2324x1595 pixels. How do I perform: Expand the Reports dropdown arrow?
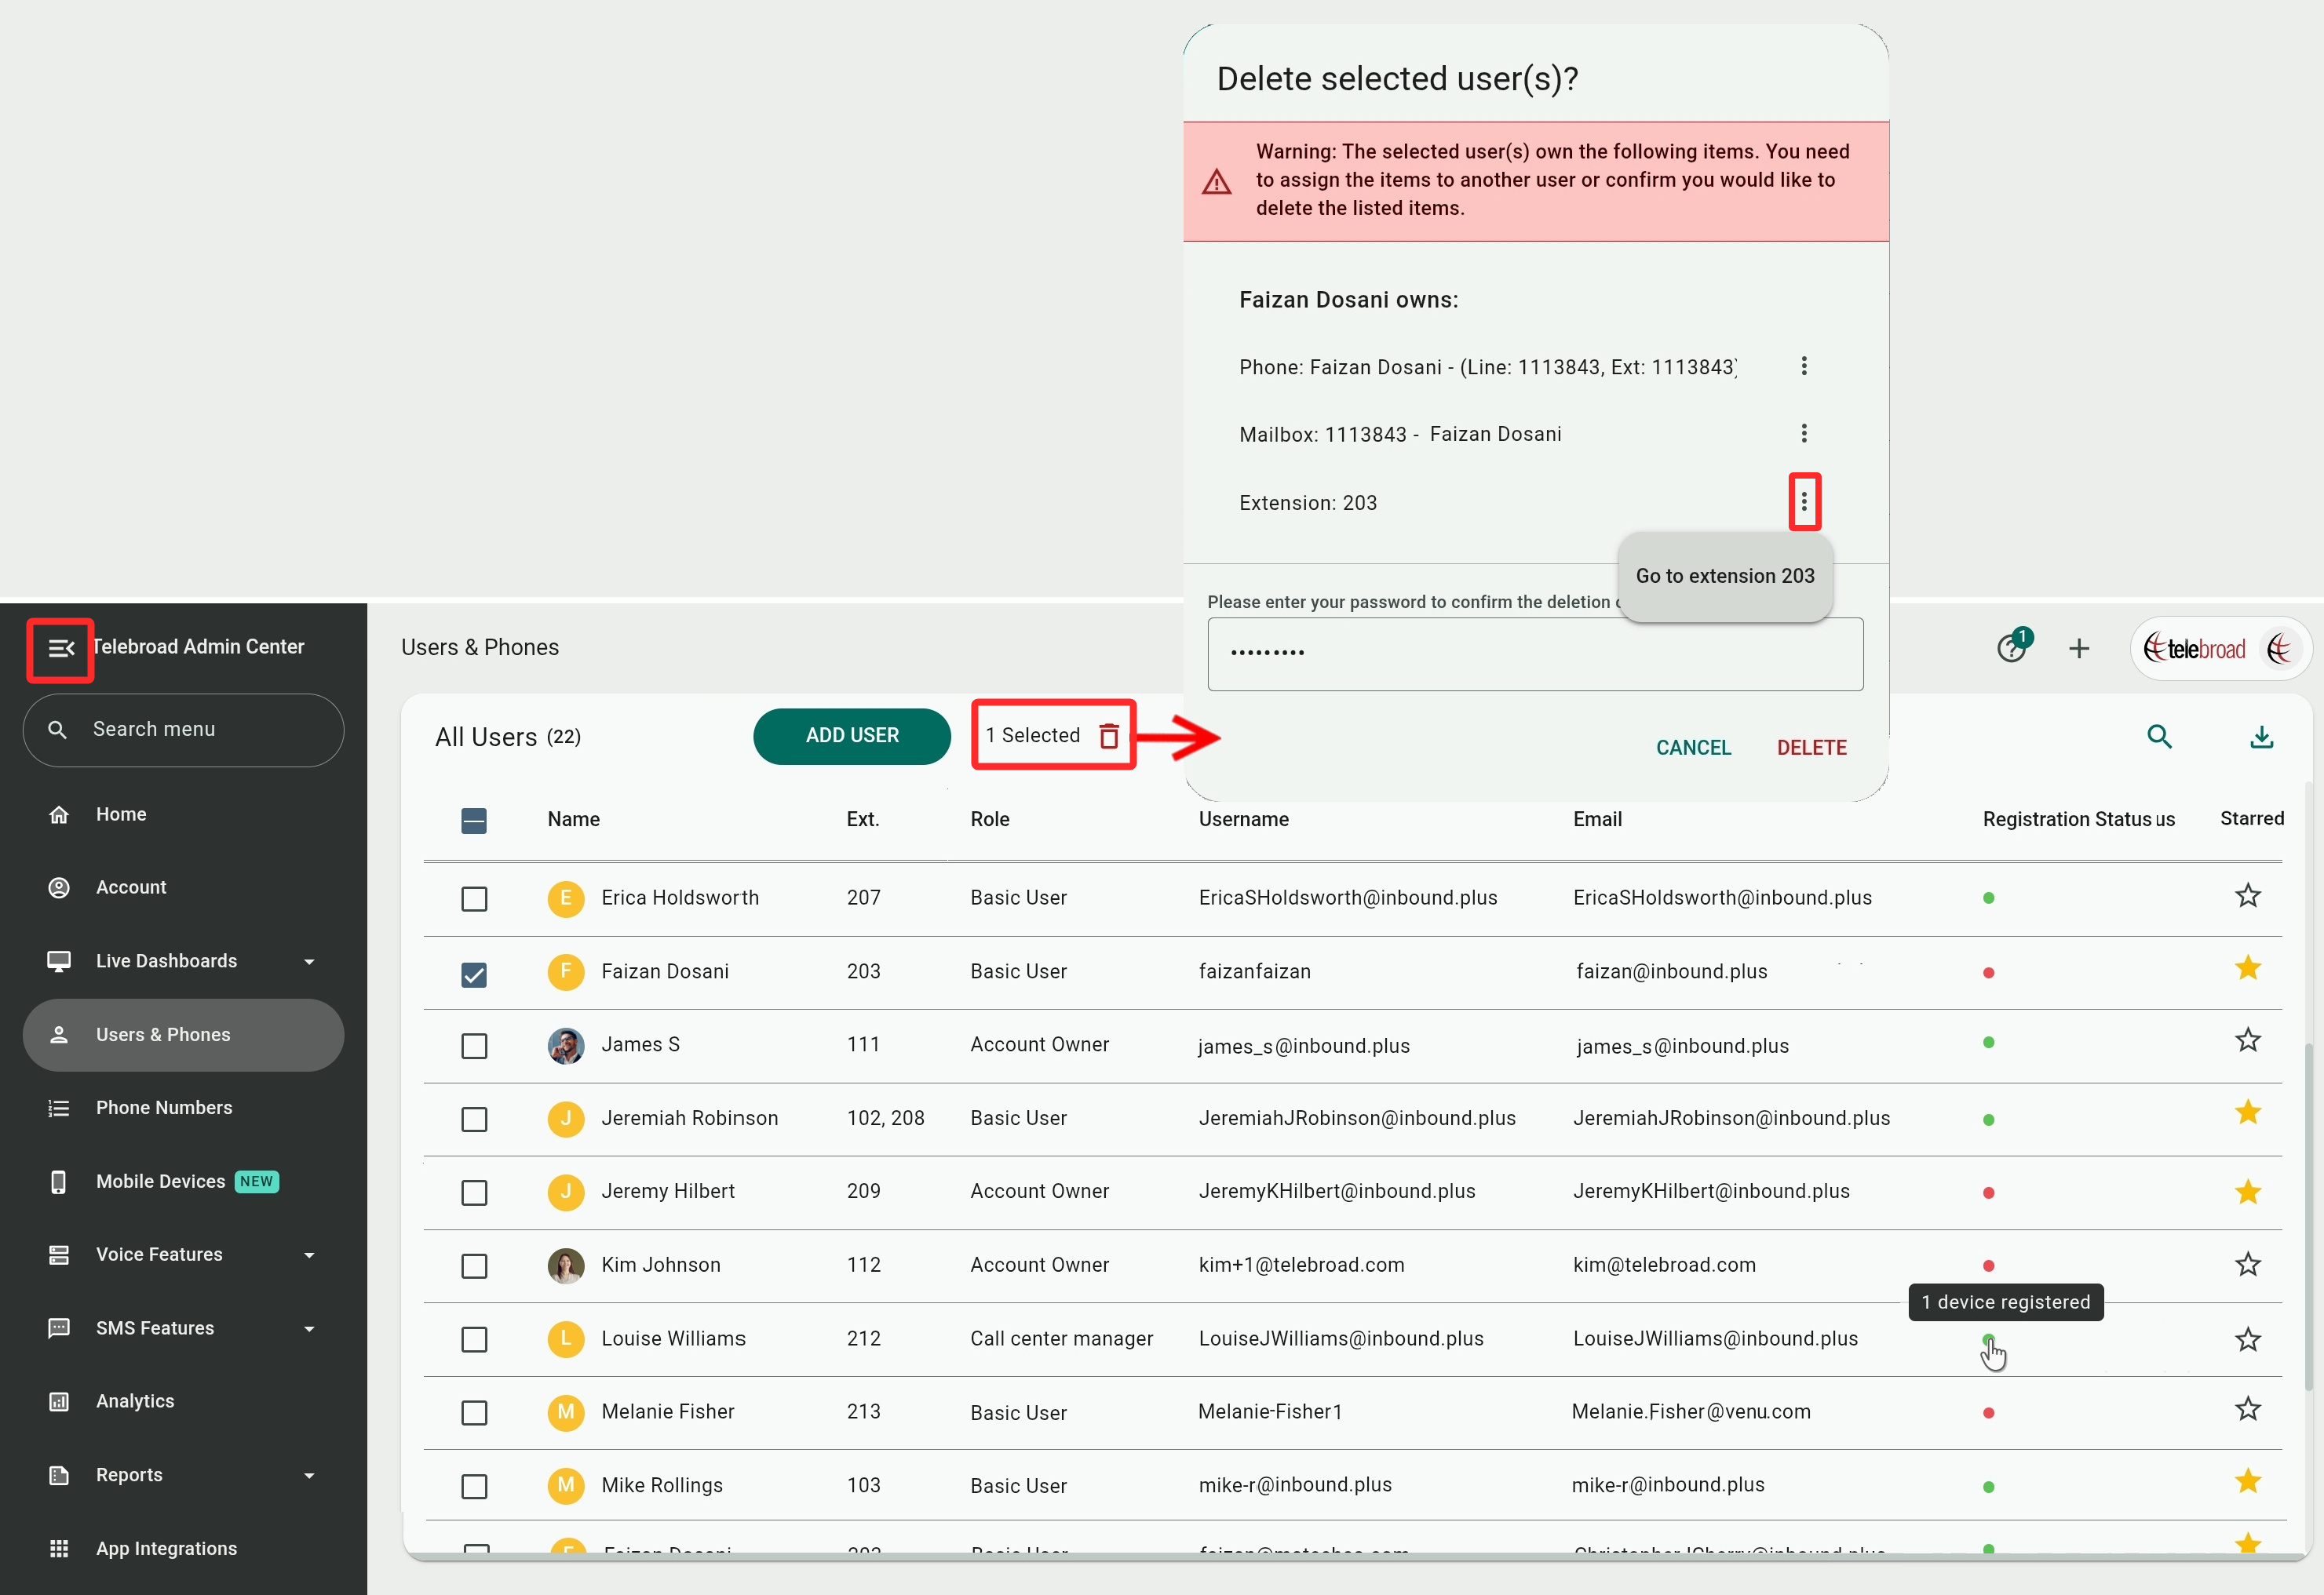coord(309,1475)
